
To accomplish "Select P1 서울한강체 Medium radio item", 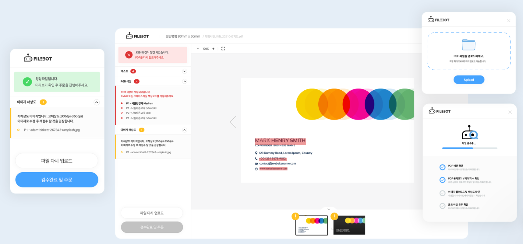I will [x=122, y=103].
